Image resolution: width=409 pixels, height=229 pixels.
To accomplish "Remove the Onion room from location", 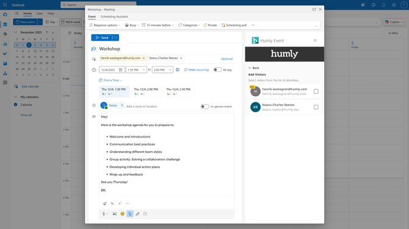I will 122,105.
